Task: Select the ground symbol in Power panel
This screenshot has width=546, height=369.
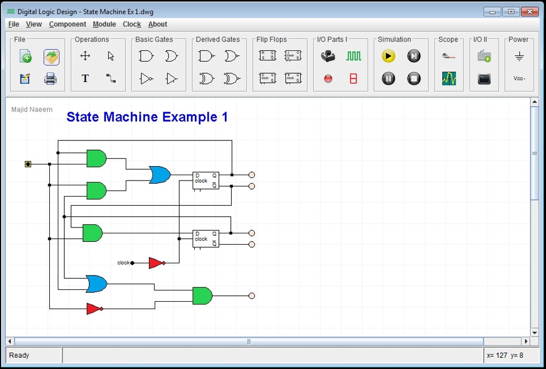Action: (x=519, y=54)
